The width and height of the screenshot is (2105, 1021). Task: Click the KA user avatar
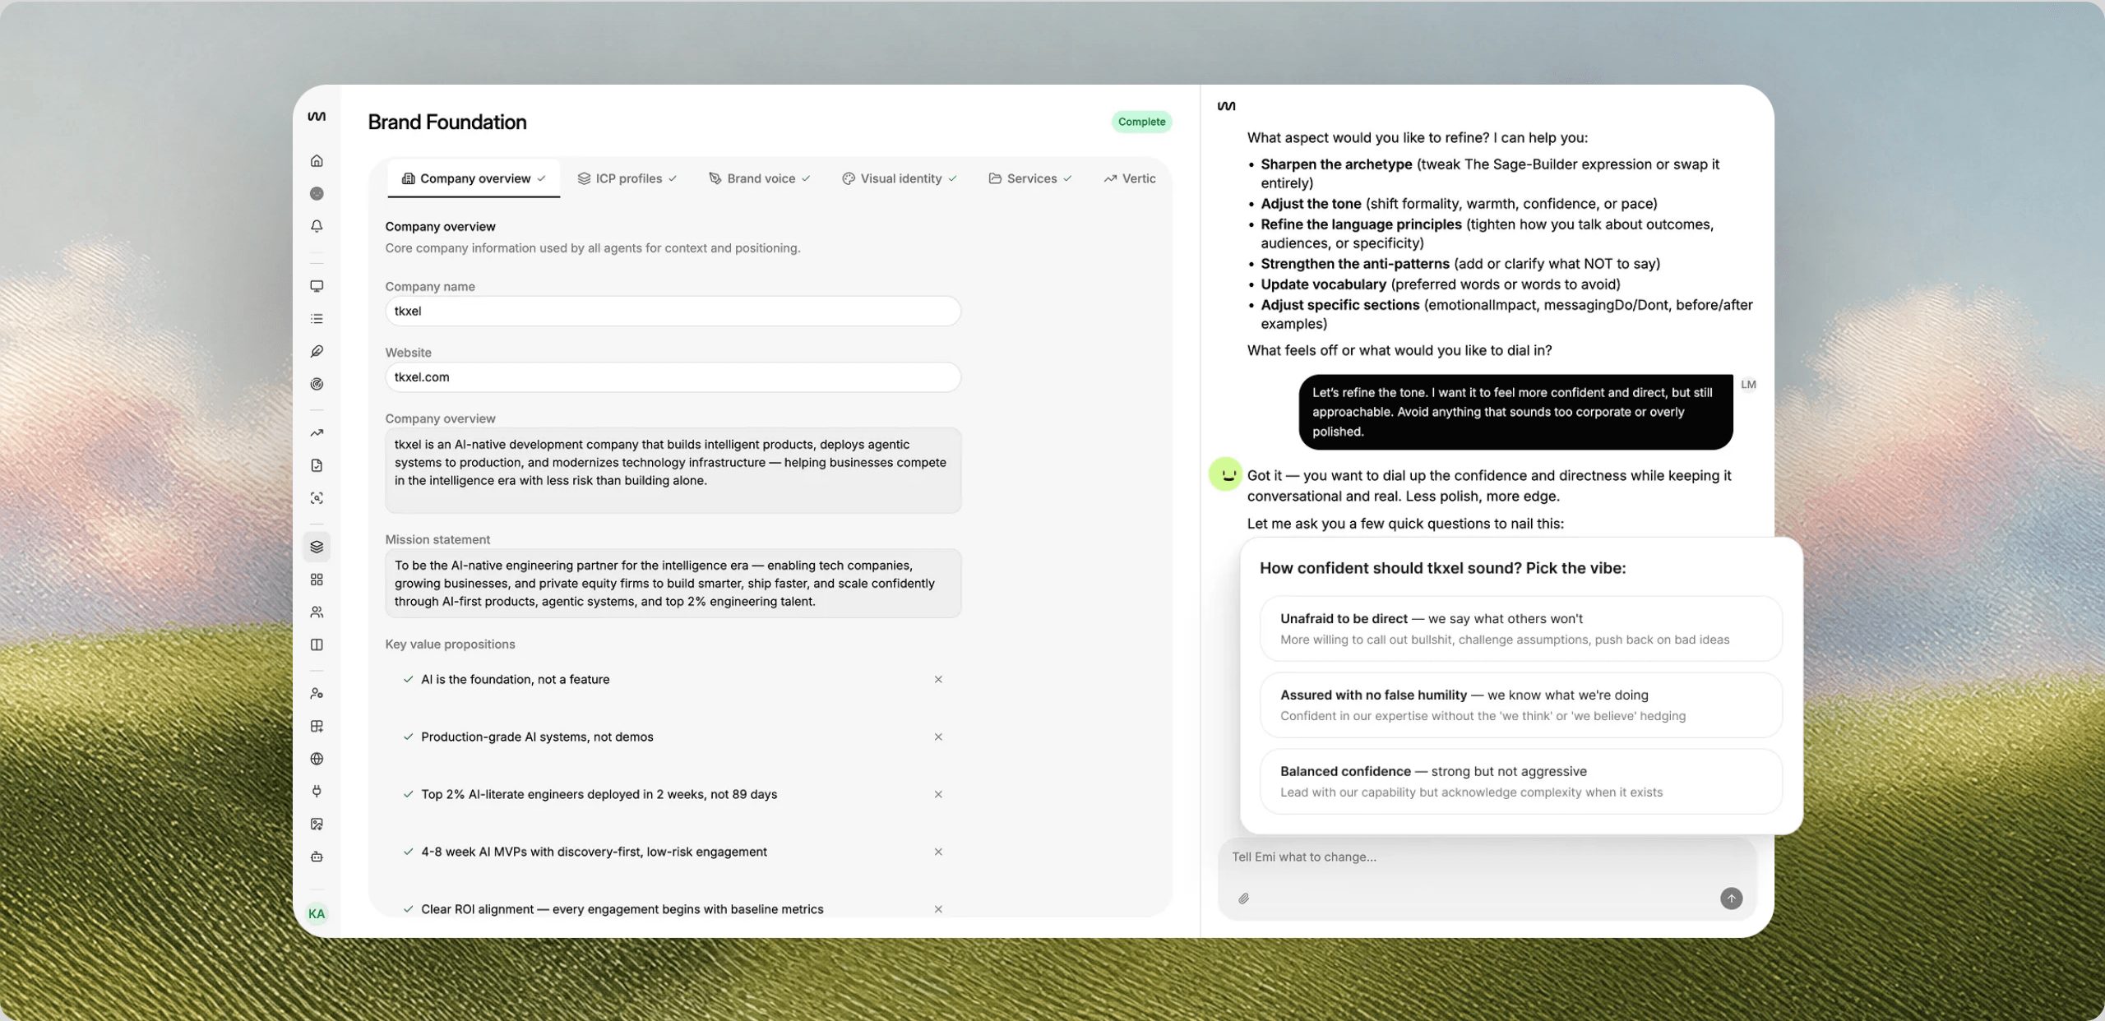(317, 913)
